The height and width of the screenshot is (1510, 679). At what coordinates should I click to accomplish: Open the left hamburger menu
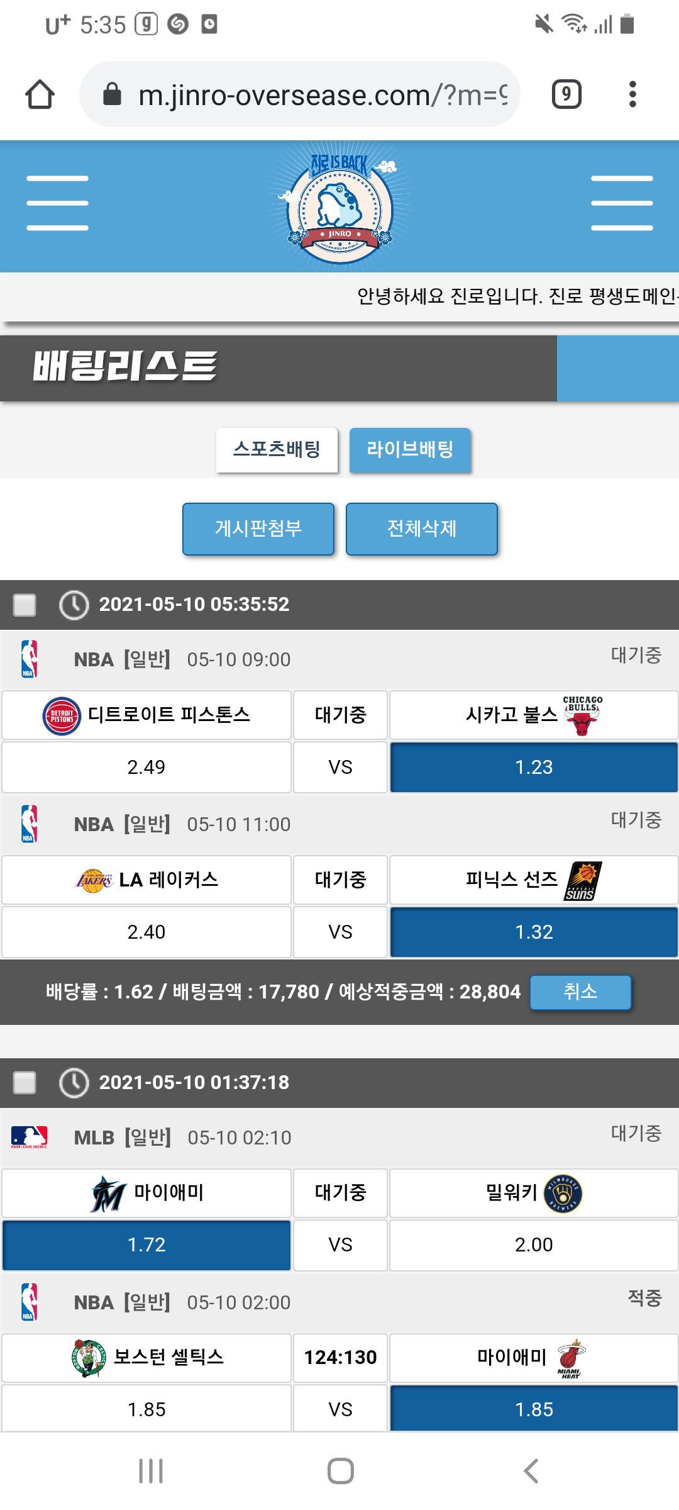click(57, 203)
